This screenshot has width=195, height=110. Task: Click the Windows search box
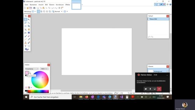point(51,97)
